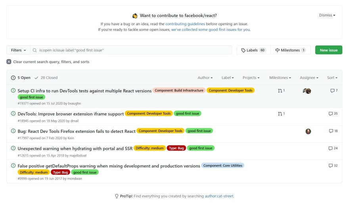Click the open issue icon beside 5 Open
This screenshot has width=349, height=204.
point(13,78)
